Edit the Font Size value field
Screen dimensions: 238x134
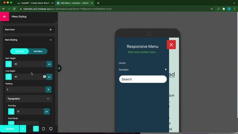(30, 112)
